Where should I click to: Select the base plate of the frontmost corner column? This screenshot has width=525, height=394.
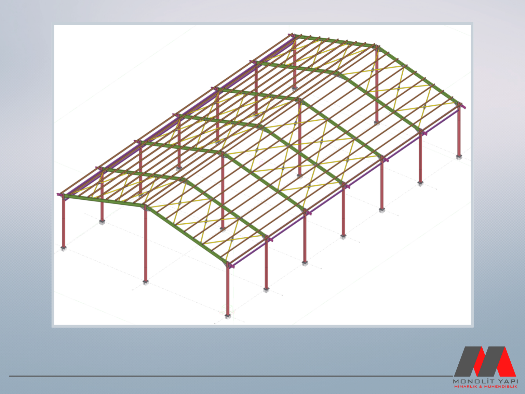click(x=228, y=316)
